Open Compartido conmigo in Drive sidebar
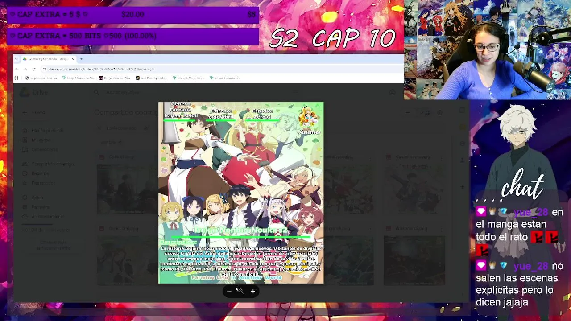The image size is (571, 321). 48,164
